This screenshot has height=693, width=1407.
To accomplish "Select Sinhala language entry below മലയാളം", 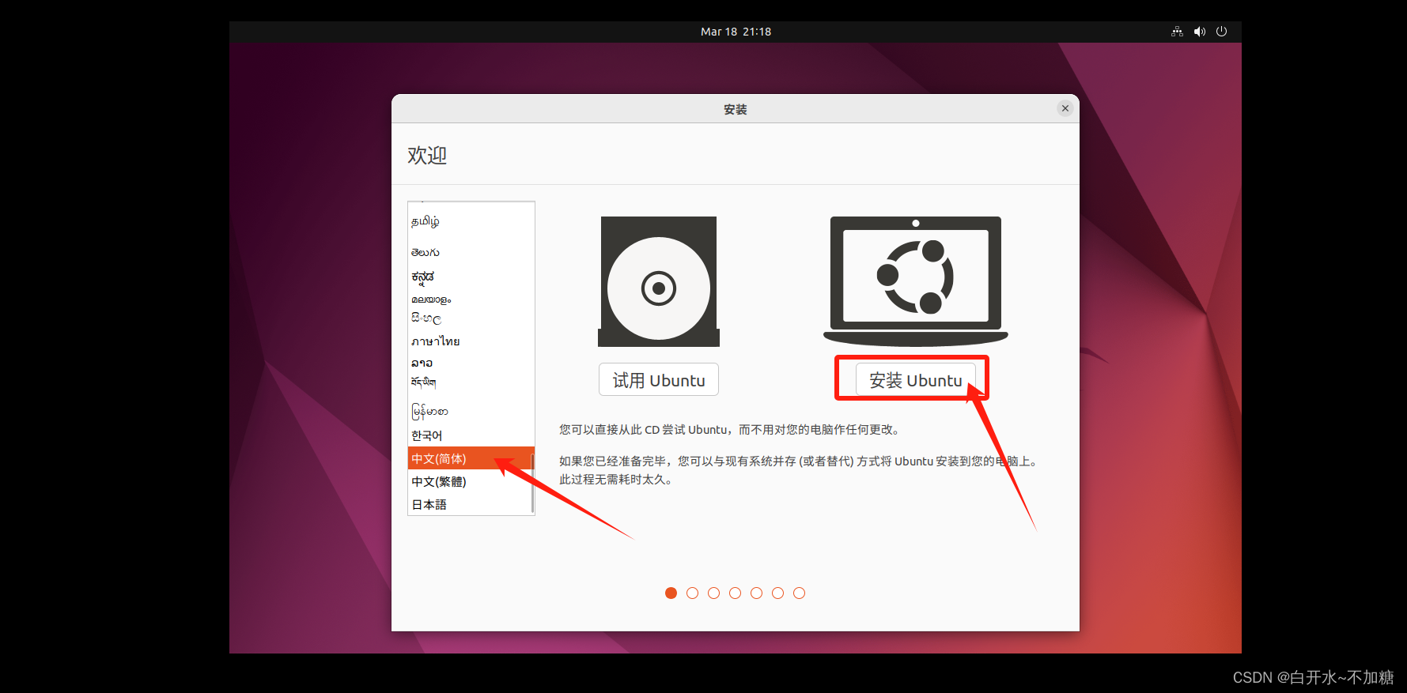I will (x=471, y=318).
